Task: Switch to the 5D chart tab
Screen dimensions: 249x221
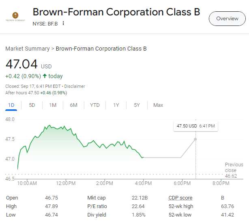Action: click(x=32, y=105)
